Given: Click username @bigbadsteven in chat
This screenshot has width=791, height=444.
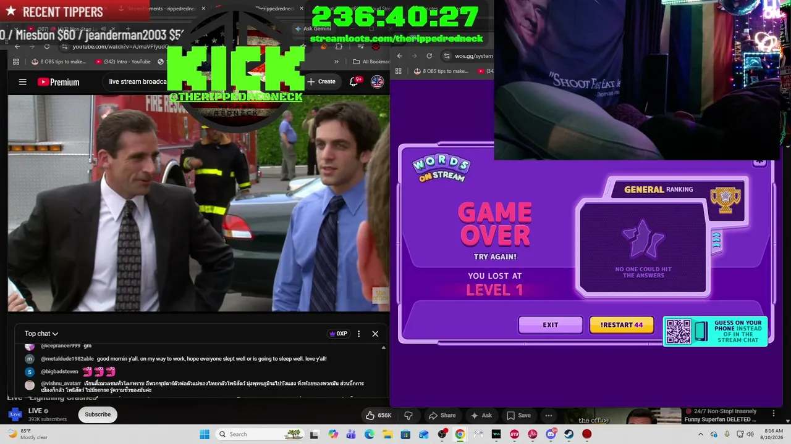Looking at the screenshot, I should [59, 372].
